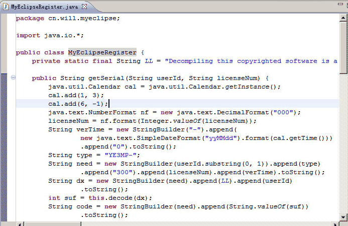The height and width of the screenshot is (226, 348).
Task: Click 'String.valueOf(suf)' expression
Action: [x=266, y=207]
